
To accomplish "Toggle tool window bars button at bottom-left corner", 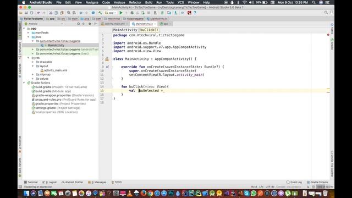I will click(x=20, y=187).
